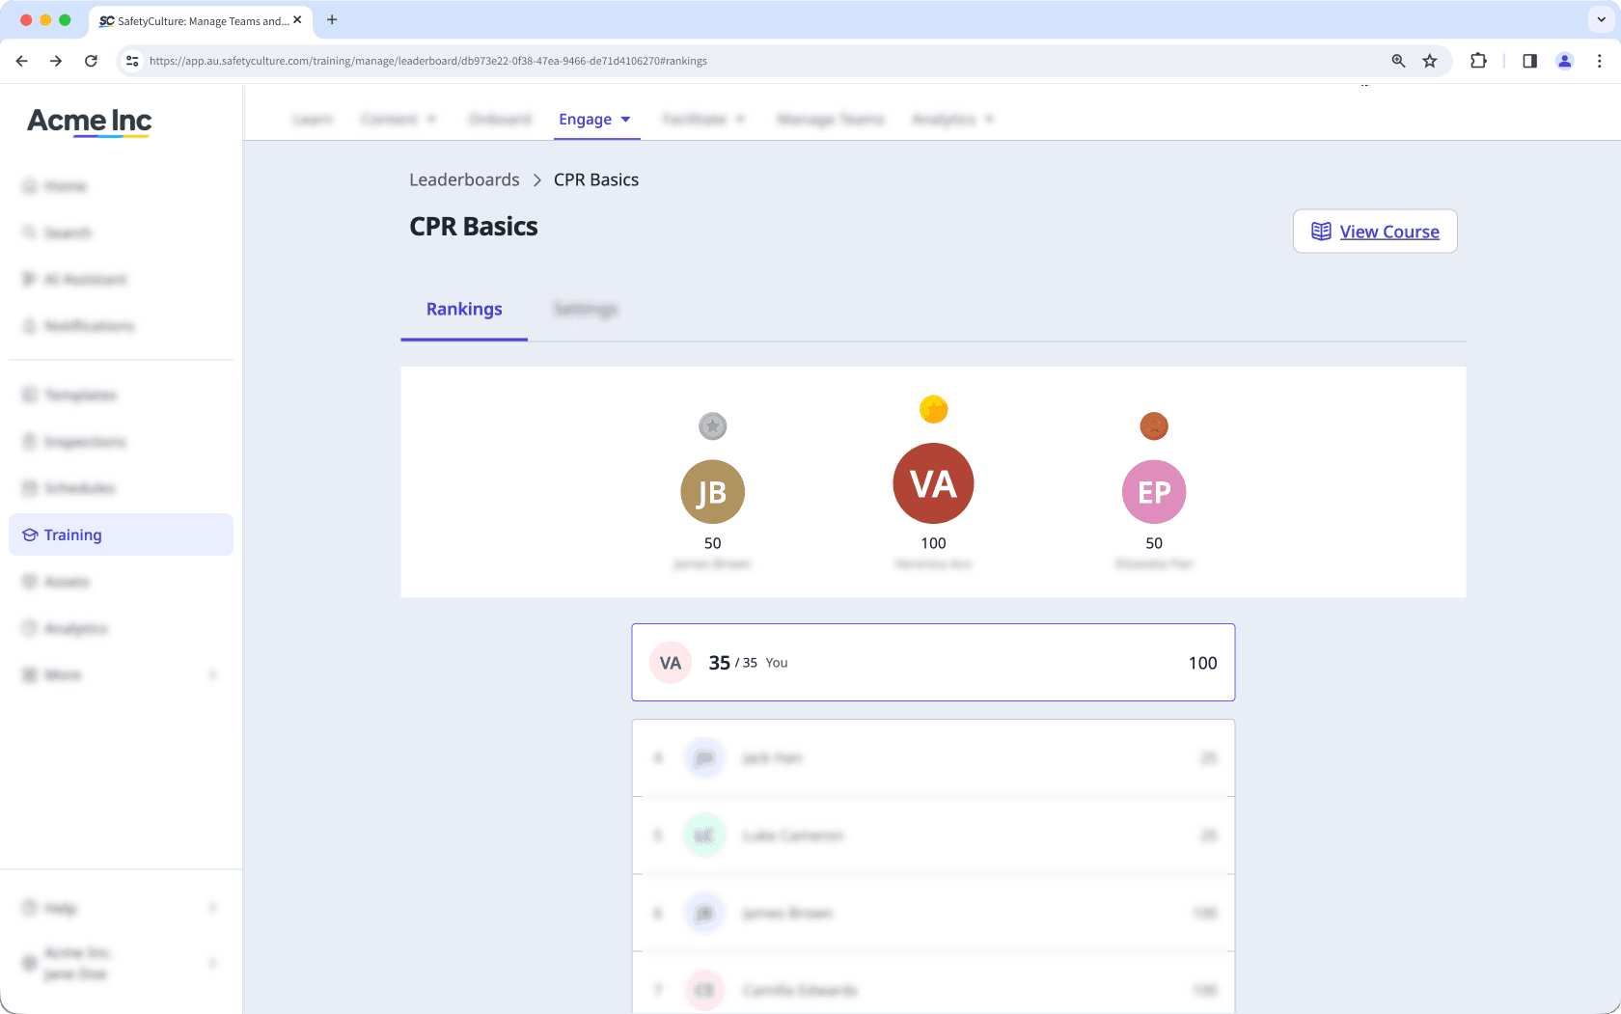Switch to the Rankings tab
1621x1014 pixels.
(464, 310)
